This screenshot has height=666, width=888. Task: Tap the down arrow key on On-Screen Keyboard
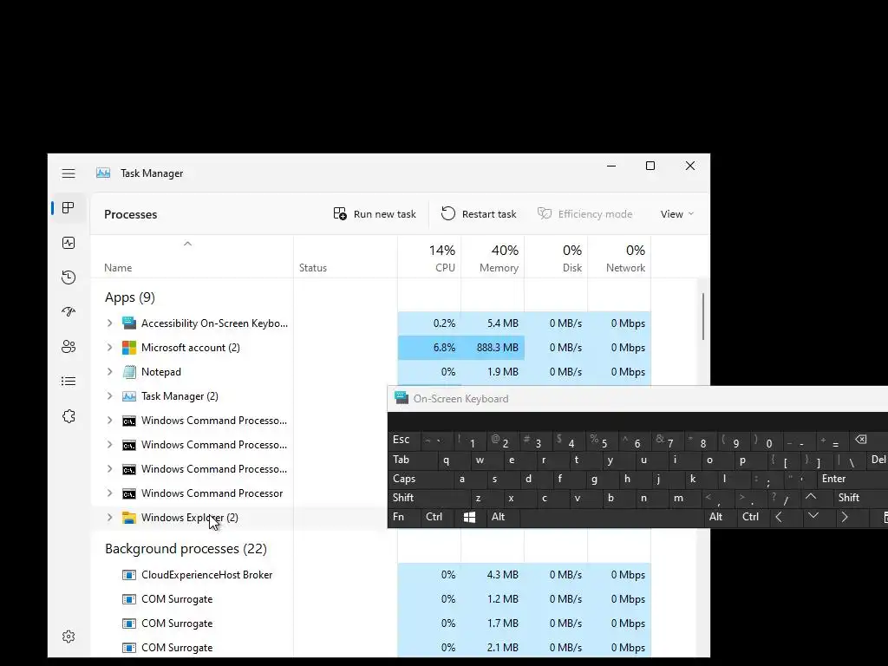coord(813,517)
